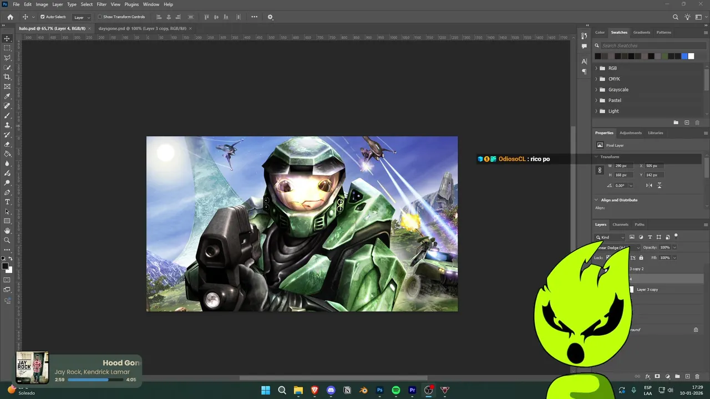
Task: Open the Adjustments tab
Action: (631, 133)
